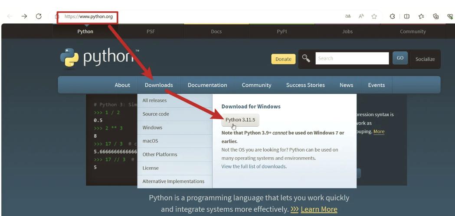Open browser extensions puzzle icon
The image size is (455, 216).
[392, 16]
